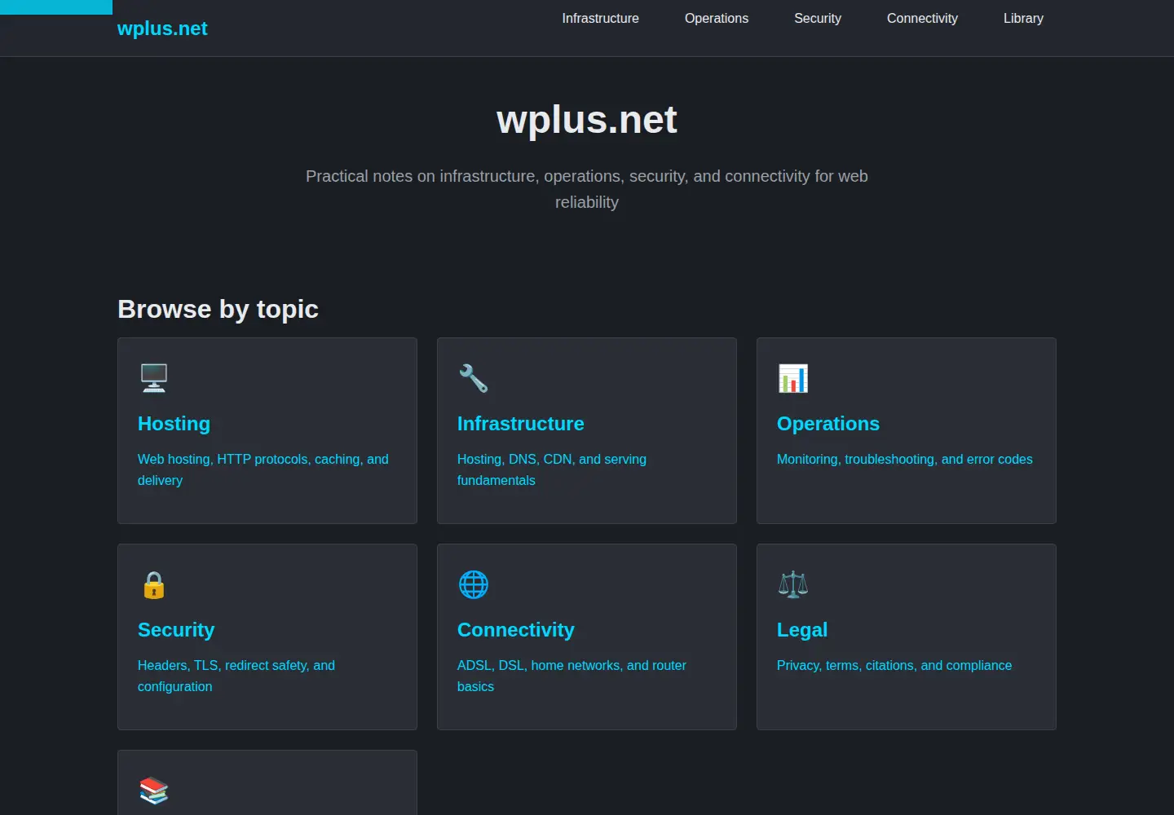Viewport: 1174px width, 815px height.
Task: Click the globe icon on Connectivity card
Action: click(x=474, y=584)
